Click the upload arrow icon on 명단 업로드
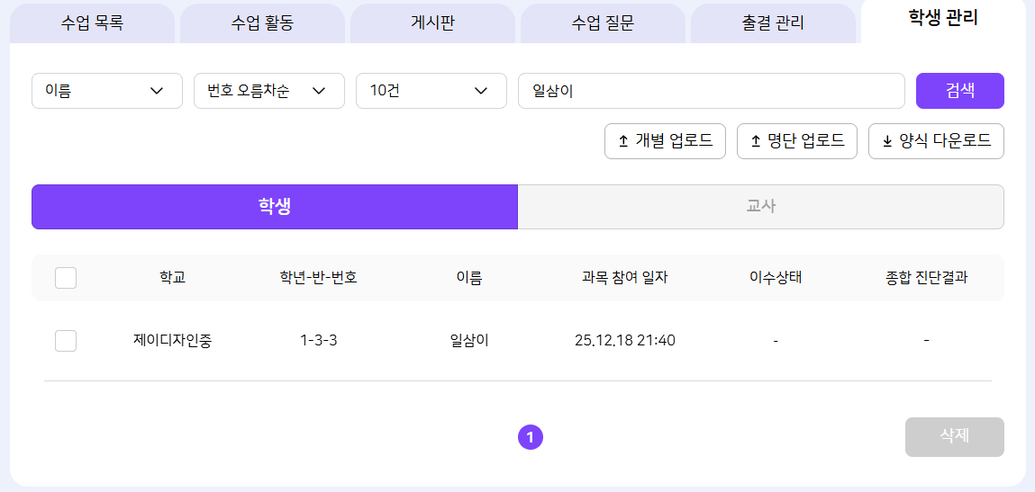Image resolution: width=1035 pixels, height=492 pixels. click(755, 141)
